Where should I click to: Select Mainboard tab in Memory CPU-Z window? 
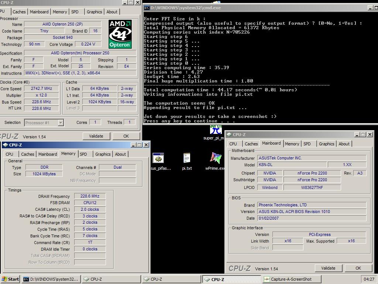tap(48, 154)
